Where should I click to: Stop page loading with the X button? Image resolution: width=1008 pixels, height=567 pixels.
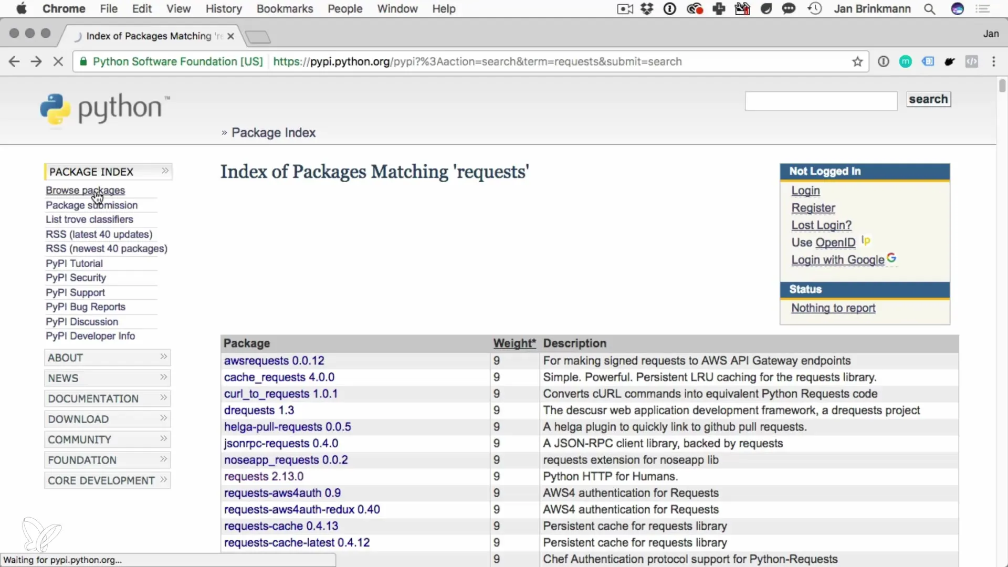click(x=58, y=61)
